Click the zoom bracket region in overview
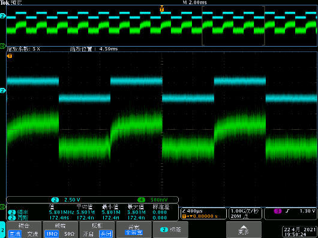The width and height of the screenshot is (318, 238). tap(233, 26)
